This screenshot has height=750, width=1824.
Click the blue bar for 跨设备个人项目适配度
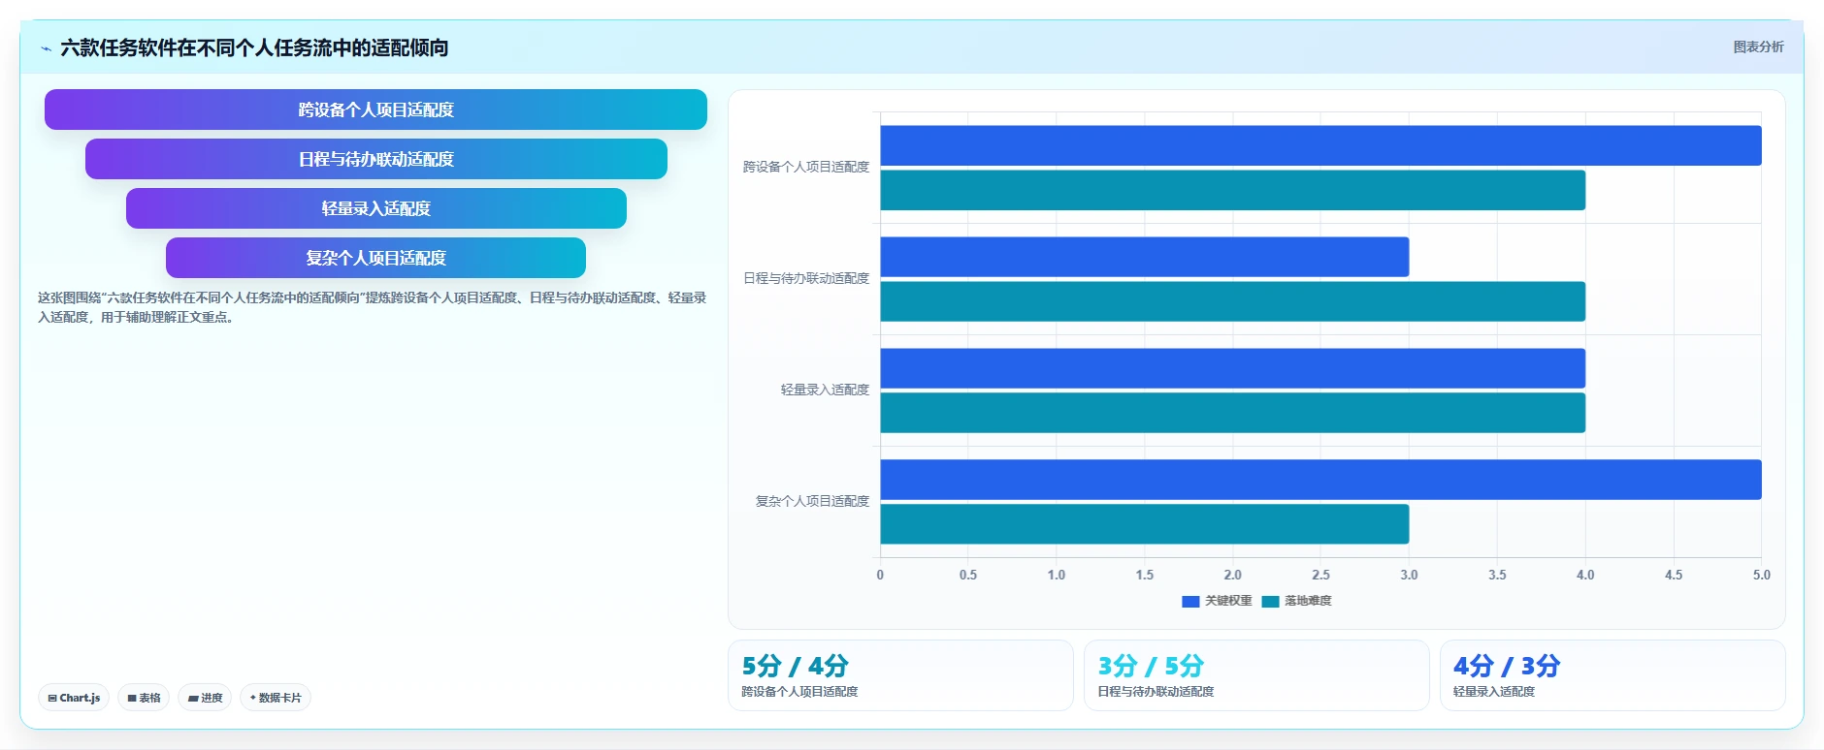pos(1320,145)
